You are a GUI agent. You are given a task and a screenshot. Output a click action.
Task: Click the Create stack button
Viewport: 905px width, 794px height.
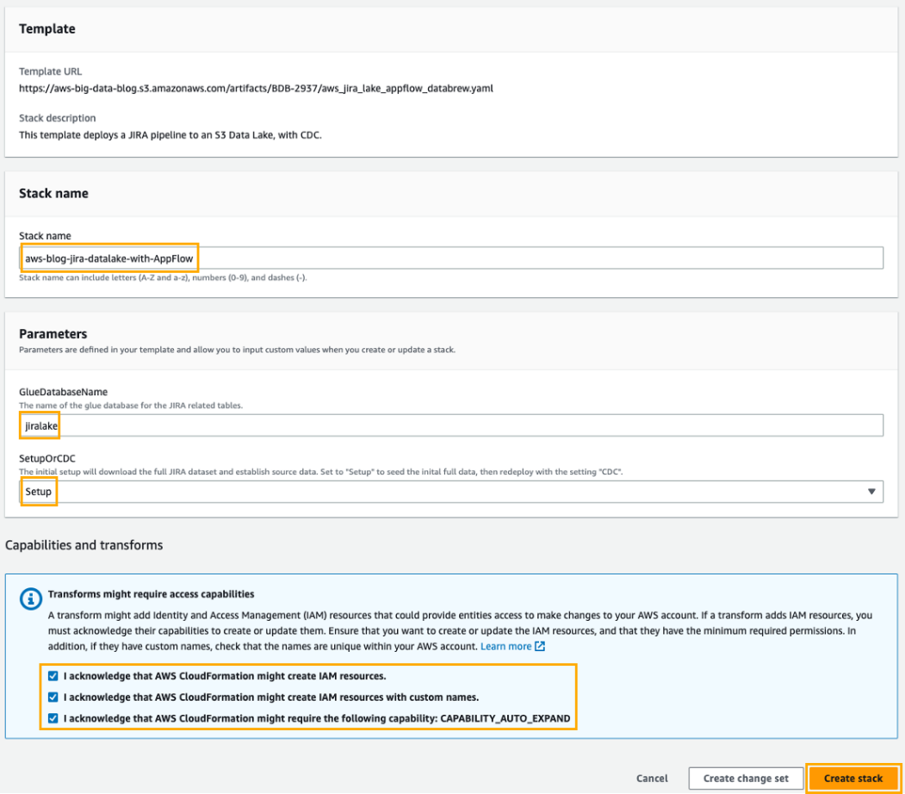(853, 778)
